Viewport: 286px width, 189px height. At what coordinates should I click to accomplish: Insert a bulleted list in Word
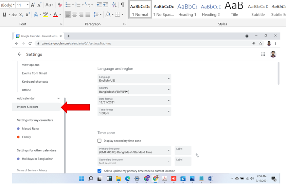[x=68, y=5]
